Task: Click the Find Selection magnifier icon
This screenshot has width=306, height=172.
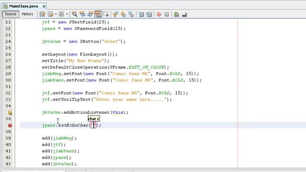Action: tap(75, 14)
